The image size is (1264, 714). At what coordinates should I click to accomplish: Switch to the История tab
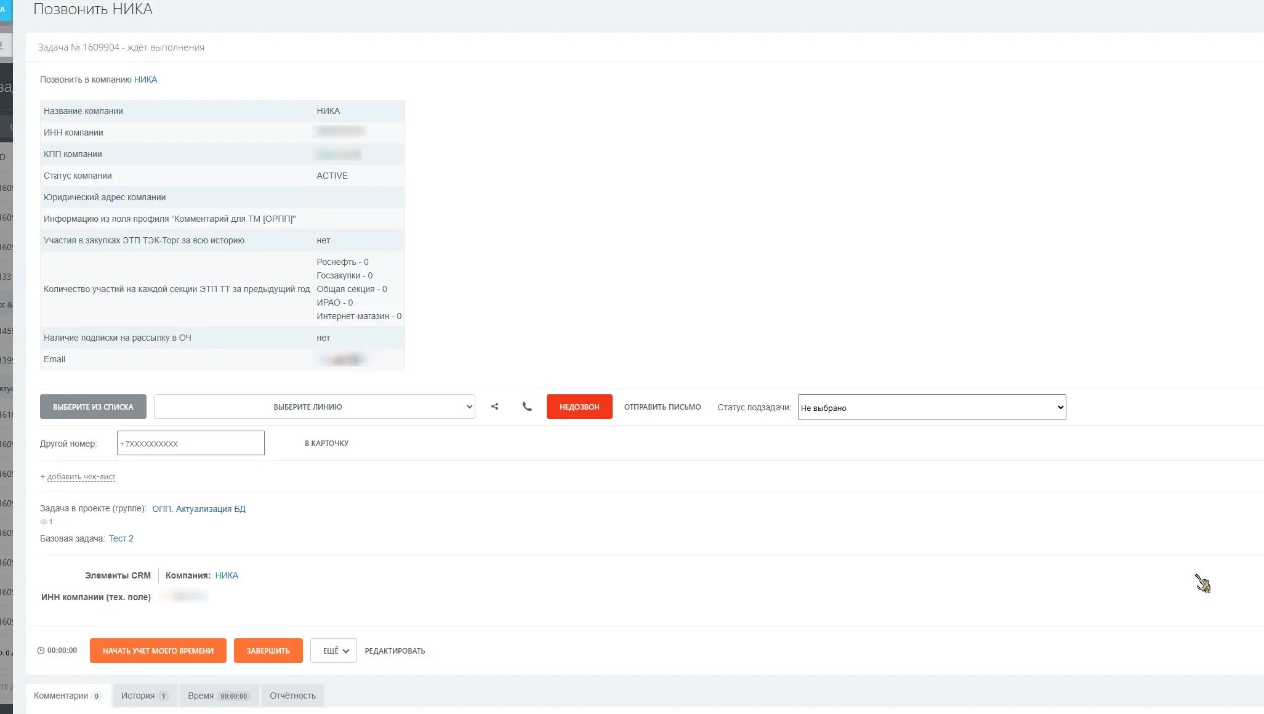145,696
